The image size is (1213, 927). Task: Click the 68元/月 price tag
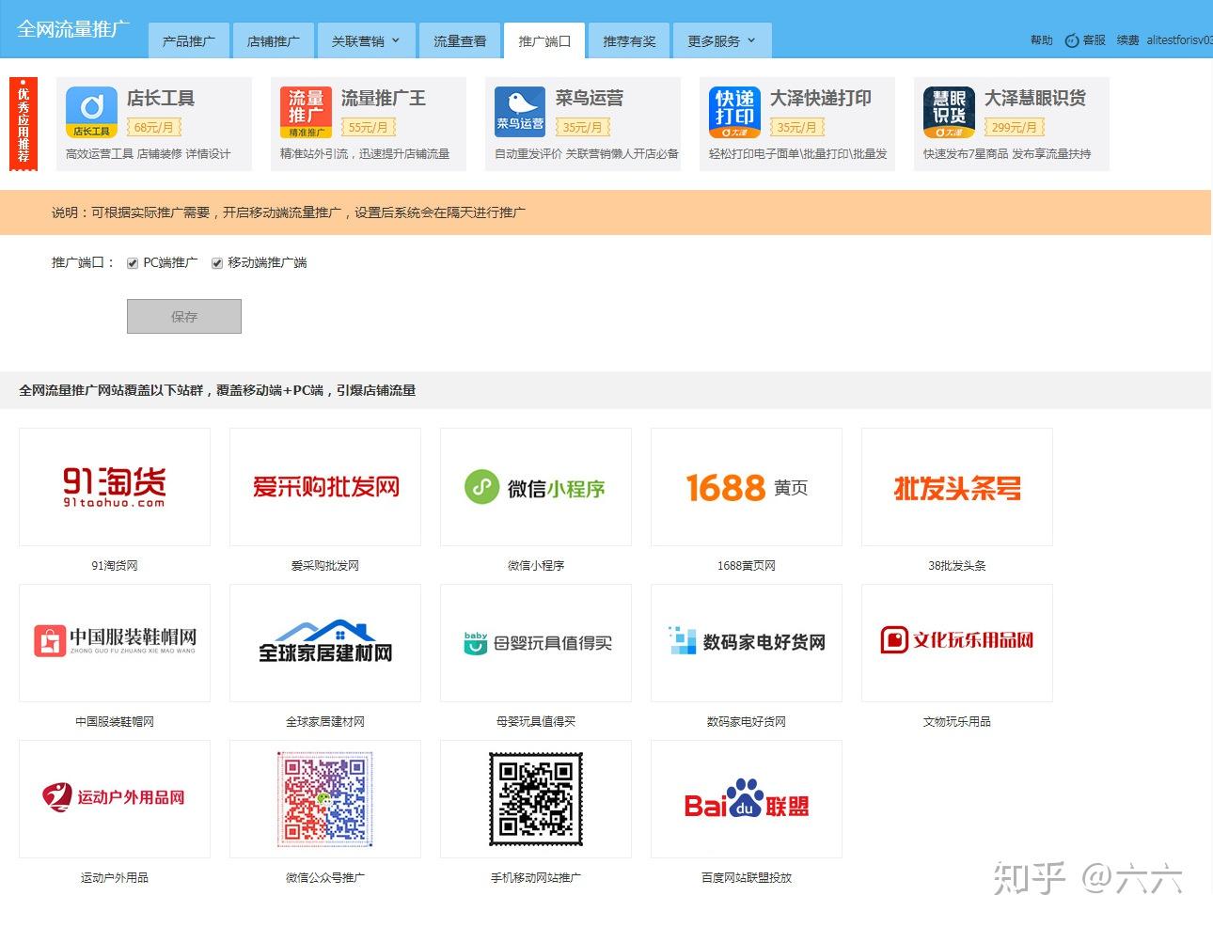tap(153, 127)
